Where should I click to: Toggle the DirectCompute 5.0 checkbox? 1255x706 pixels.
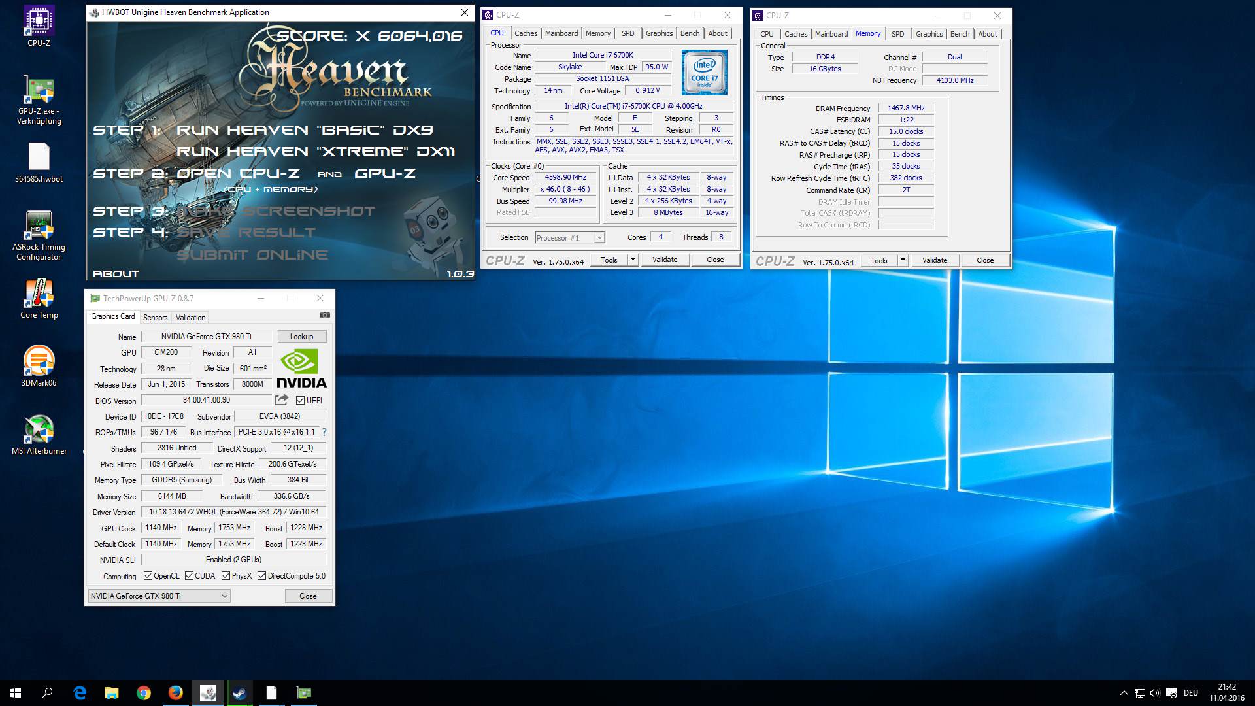pos(261,576)
